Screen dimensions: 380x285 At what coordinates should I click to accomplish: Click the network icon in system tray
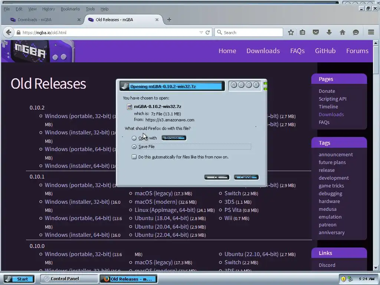(x=350, y=279)
